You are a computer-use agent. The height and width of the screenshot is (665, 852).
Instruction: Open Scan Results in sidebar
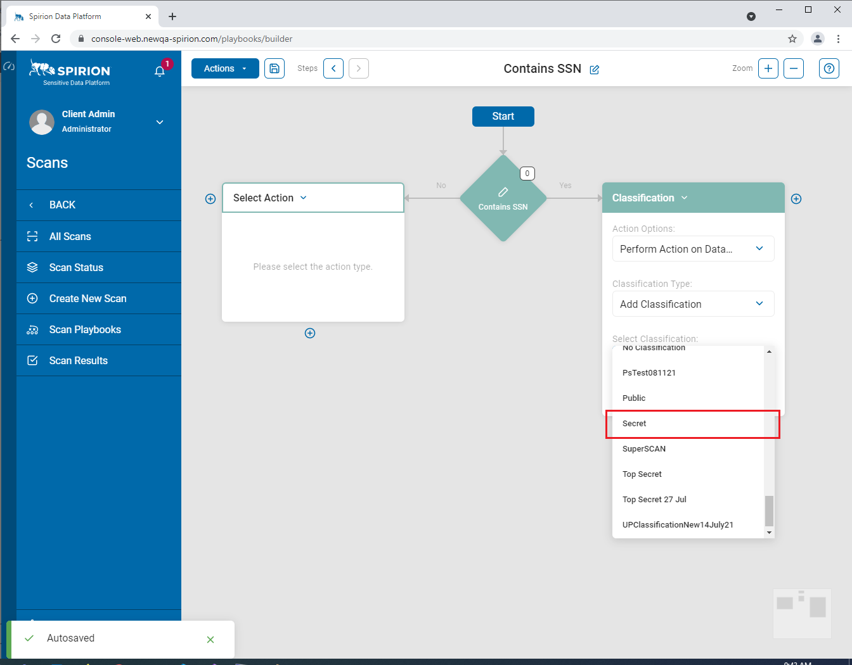coord(99,360)
